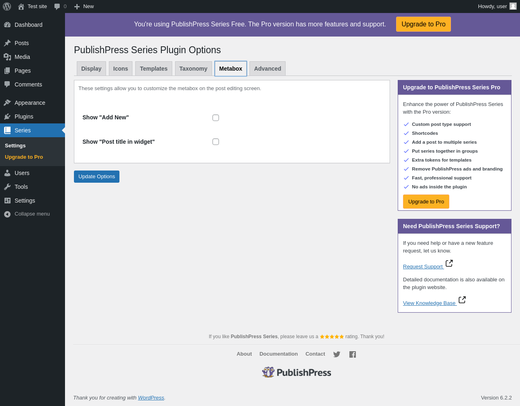Click the user avatar in admin bar
This screenshot has width=520, height=406.
tap(513, 6)
